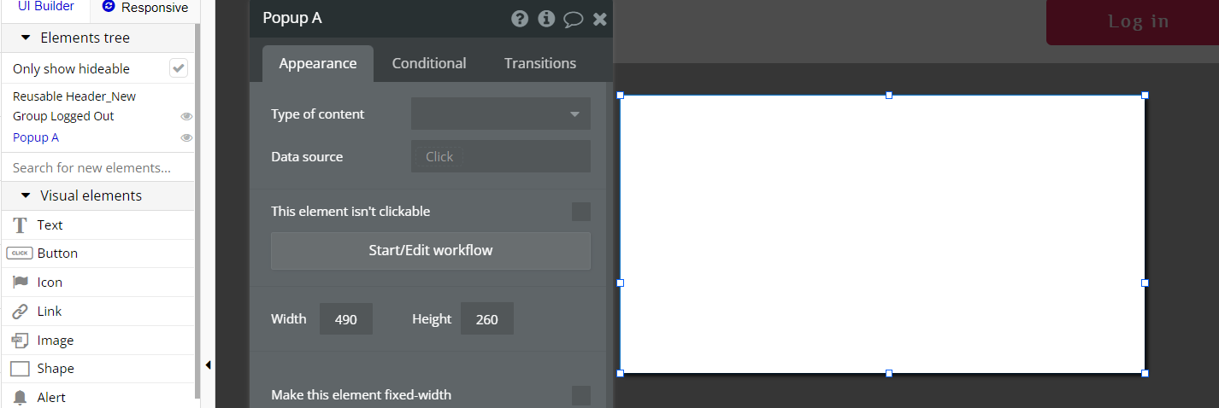Click the help question mark icon in Popup A header
This screenshot has height=408, width=1219.
point(520,19)
